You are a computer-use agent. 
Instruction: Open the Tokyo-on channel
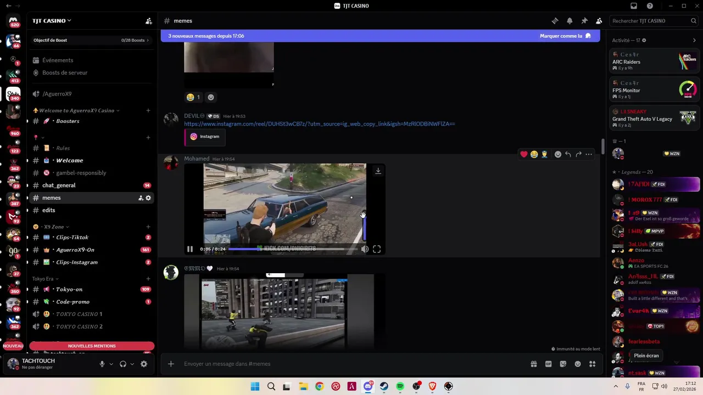(92, 289)
